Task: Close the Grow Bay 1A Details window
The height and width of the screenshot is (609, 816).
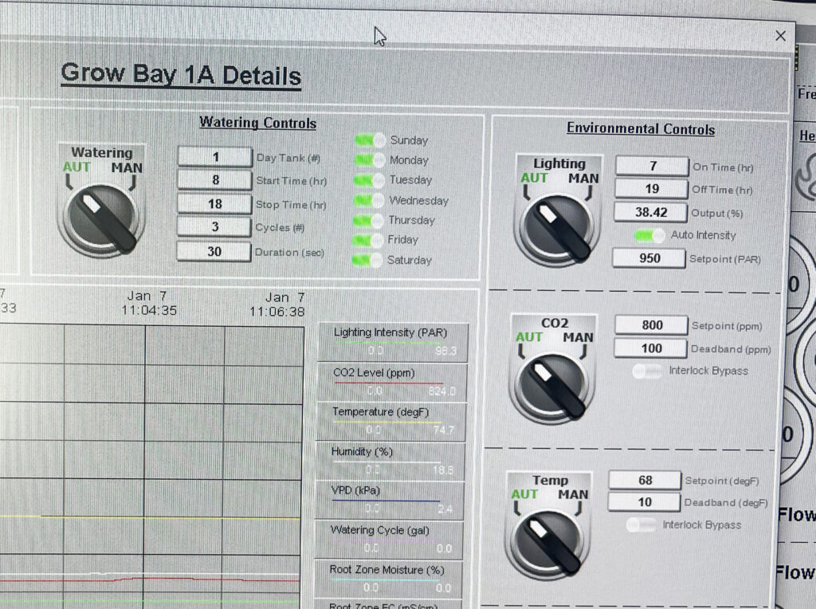Action: click(780, 36)
